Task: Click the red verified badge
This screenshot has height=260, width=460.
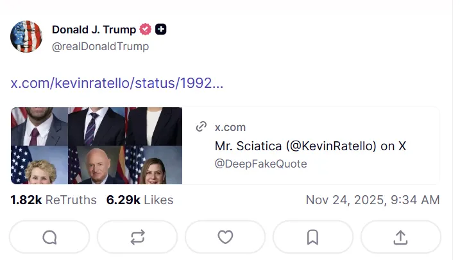Action: coord(146,30)
